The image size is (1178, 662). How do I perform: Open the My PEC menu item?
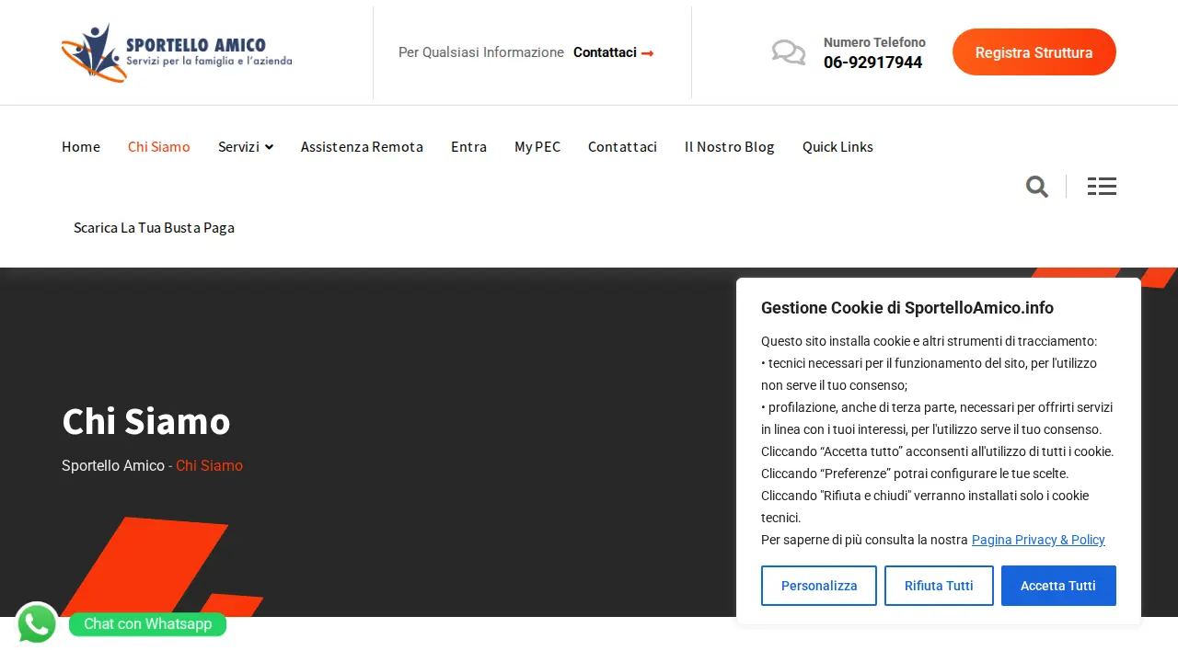[x=537, y=146]
